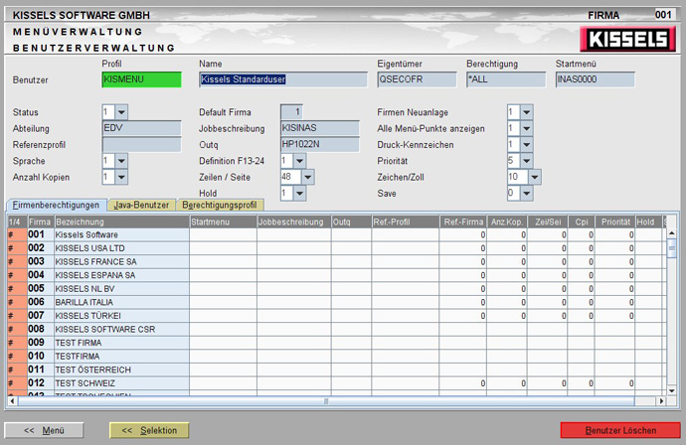Screen dimensions: 686x445
Task: Open the Hold dropdown
Action: coord(299,194)
